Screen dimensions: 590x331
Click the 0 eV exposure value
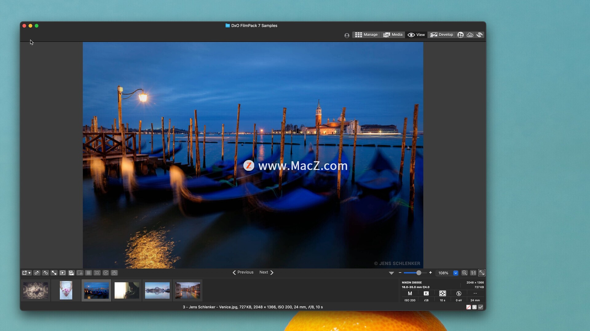point(459,300)
